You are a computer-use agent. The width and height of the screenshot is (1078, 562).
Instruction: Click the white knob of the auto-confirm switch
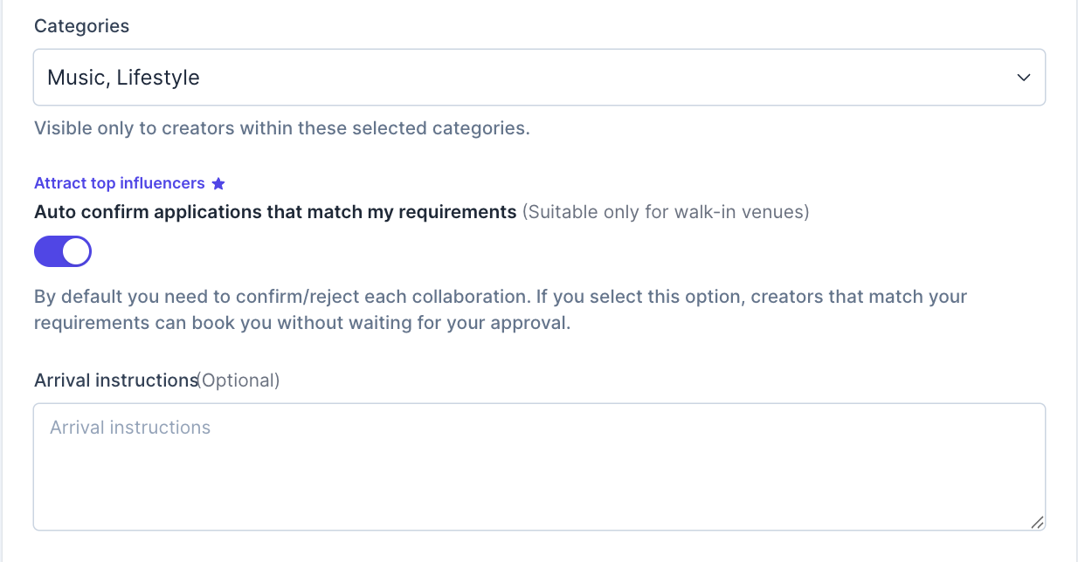pyautogui.click(x=77, y=252)
